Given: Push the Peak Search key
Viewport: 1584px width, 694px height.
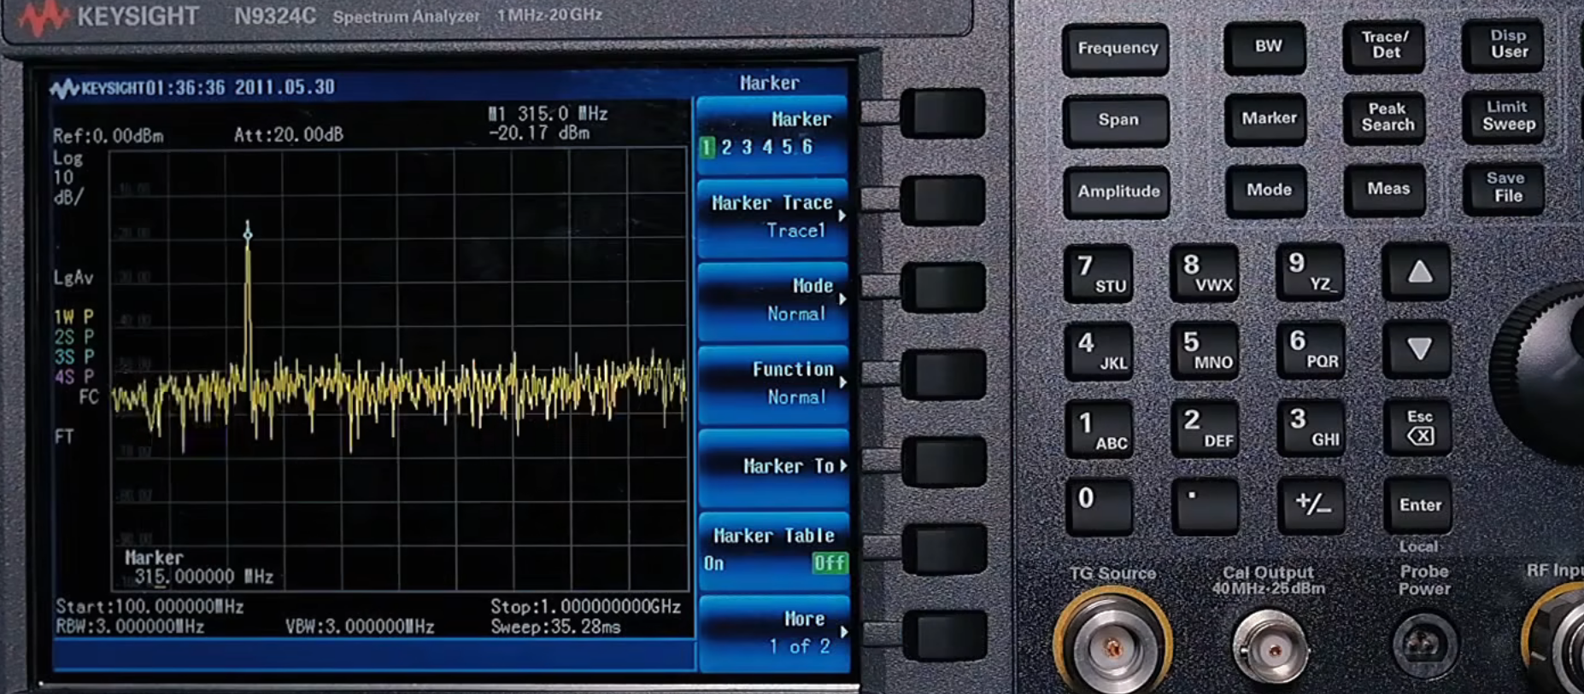Looking at the screenshot, I should [x=1386, y=117].
